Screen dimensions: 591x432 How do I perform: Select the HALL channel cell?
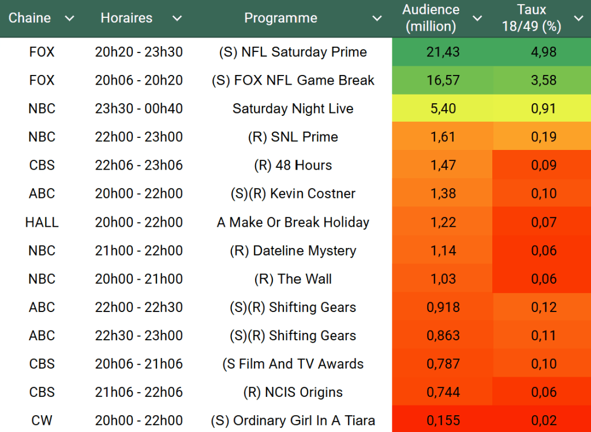coord(42,222)
